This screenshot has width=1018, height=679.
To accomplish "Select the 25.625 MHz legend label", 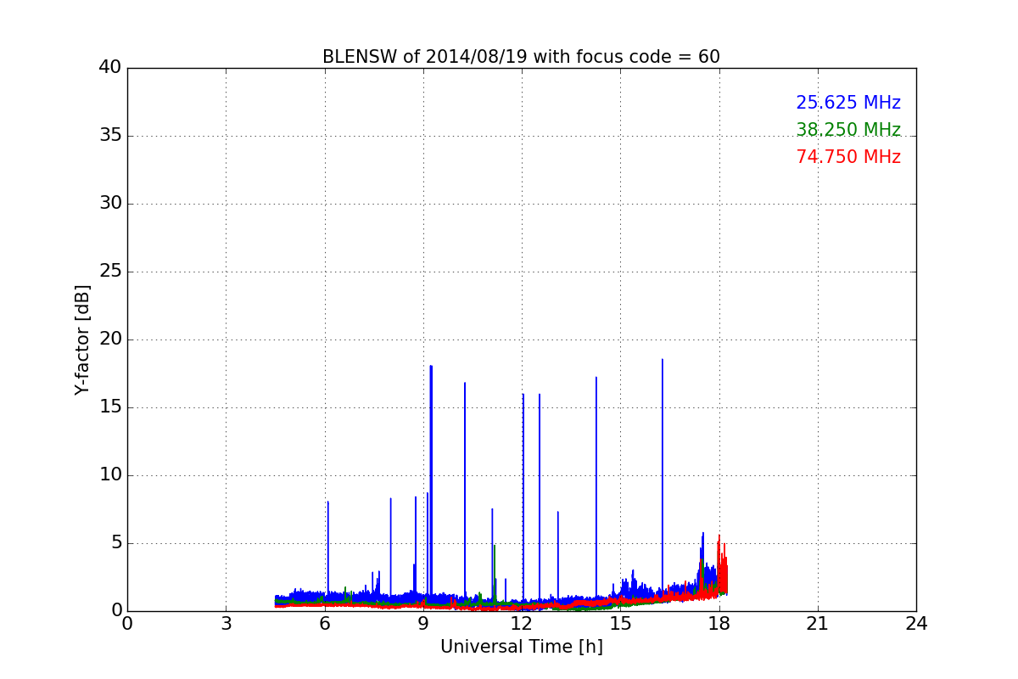I will [848, 103].
